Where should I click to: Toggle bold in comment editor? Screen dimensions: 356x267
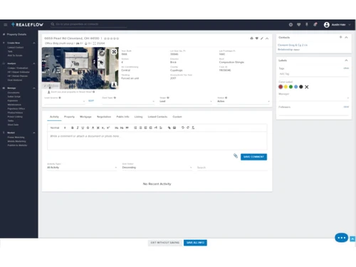(73, 127)
